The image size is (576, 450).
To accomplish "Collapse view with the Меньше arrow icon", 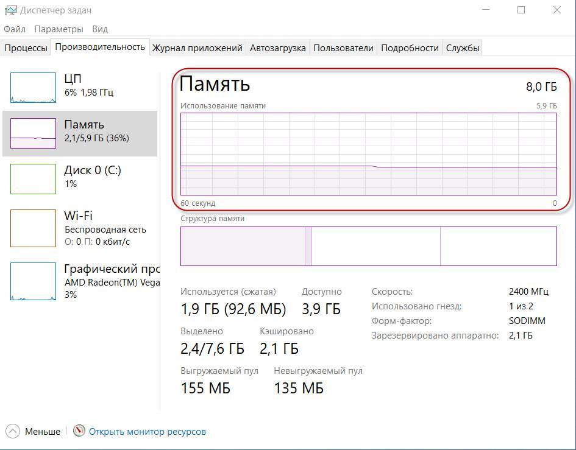I will [x=13, y=431].
